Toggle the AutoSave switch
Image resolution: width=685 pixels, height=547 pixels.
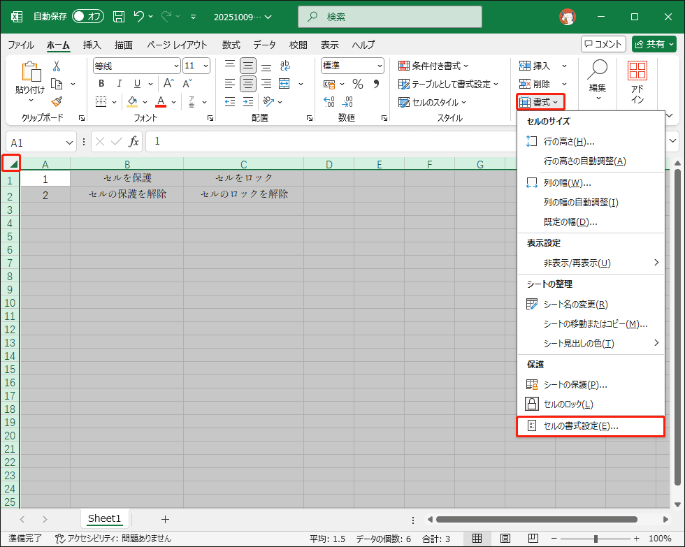pos(88,16)
